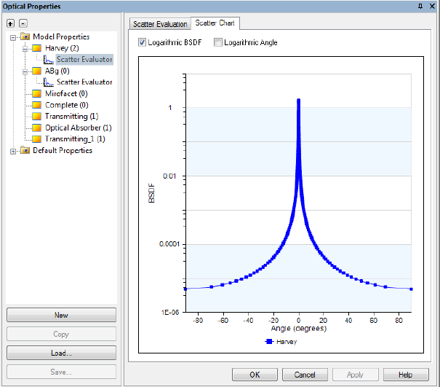Viewport: 440px width, 387px height.
Task: Switch to the Scatter Evaluation tab
Action: click(x=160, y=24)
